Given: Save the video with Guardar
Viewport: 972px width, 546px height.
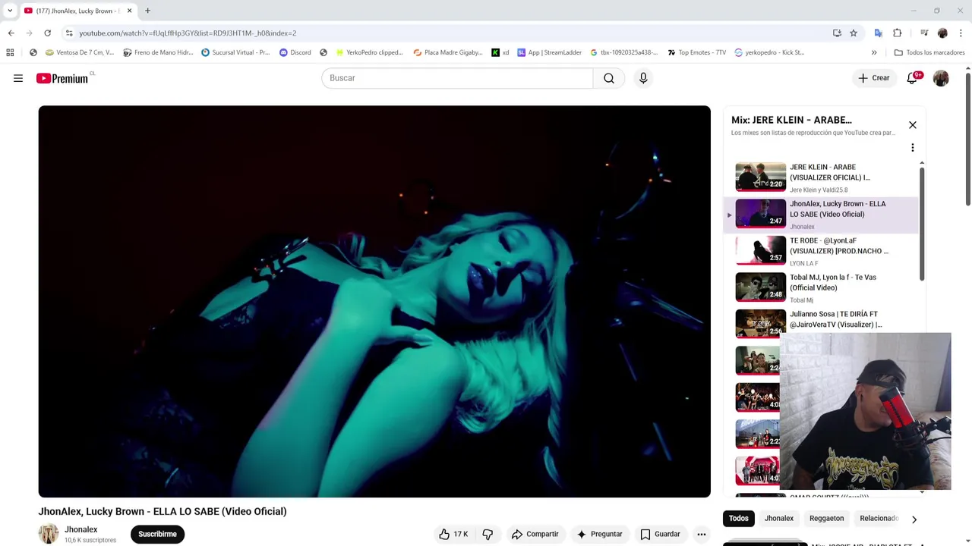Looking at the screenshot, I should point(661,534).
